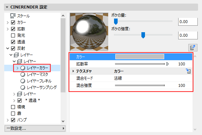Image resolution: width=202 pixels, height=135 pixels.
Task: Click the tree list scrollbar thumb
Action: click(63, 55)
